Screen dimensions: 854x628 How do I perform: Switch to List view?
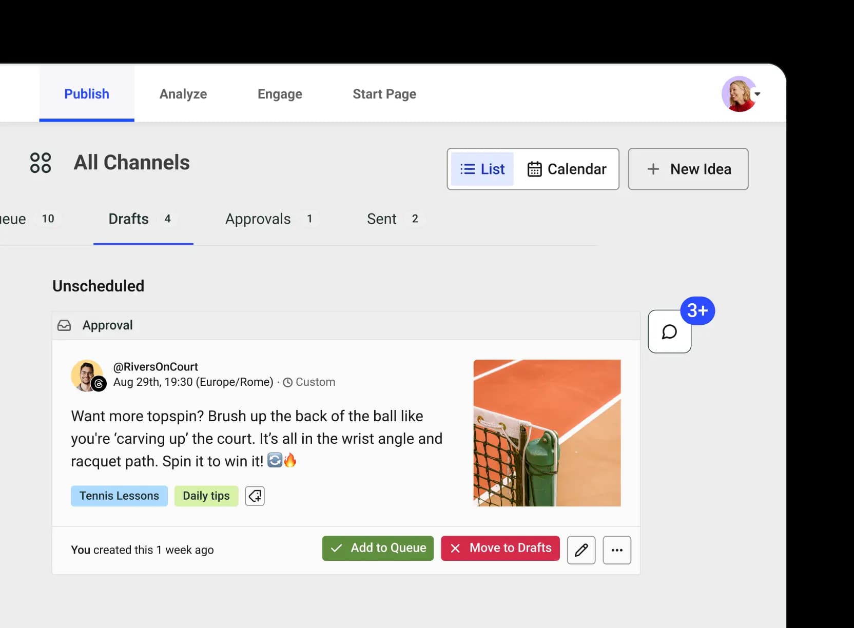(x=481, y=169)
